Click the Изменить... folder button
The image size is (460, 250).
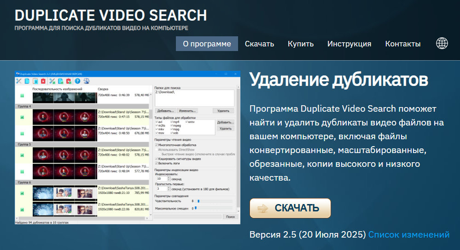tap(187, 111)
